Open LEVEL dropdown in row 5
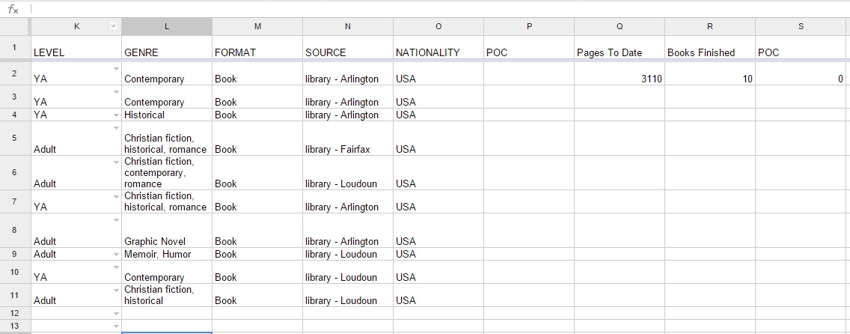This screenshot has height=334, width=850. [x=116, y=127]
